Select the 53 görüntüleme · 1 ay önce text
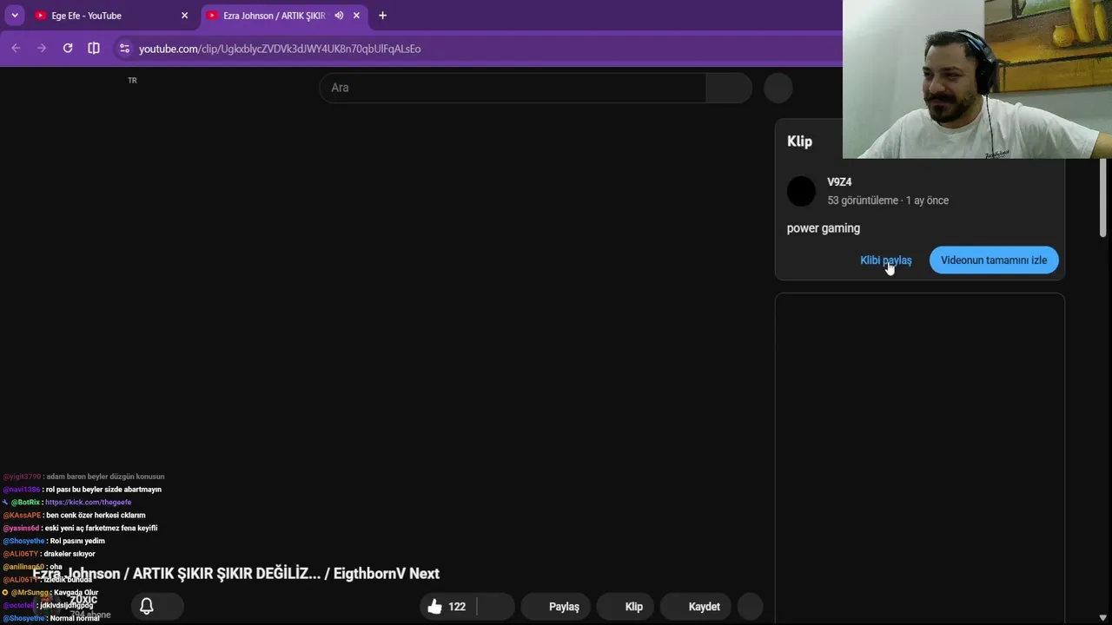 (888, 201)
